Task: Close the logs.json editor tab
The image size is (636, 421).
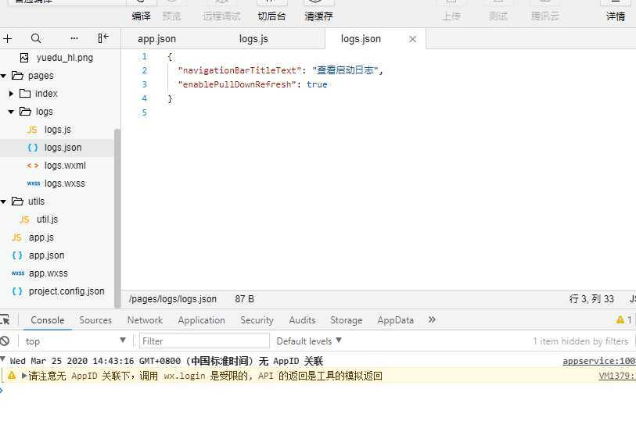Action: [x=412, y=39]
